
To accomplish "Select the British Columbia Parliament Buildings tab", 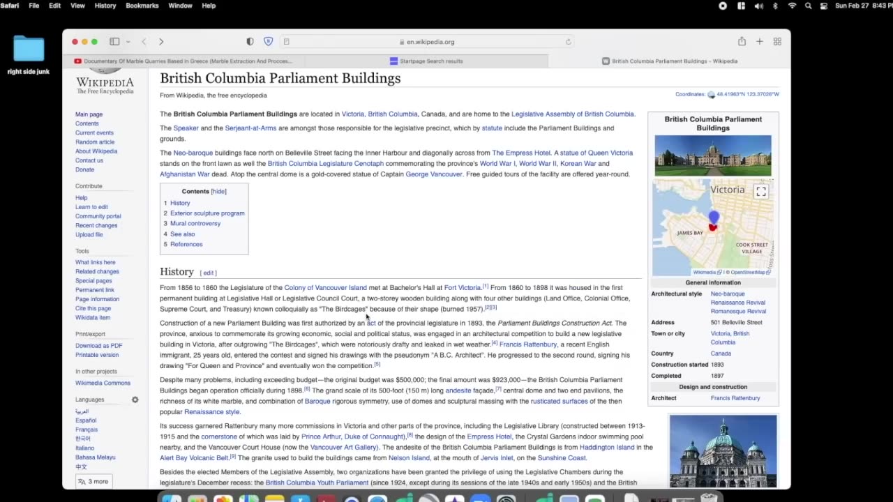I will coord(669,61).
